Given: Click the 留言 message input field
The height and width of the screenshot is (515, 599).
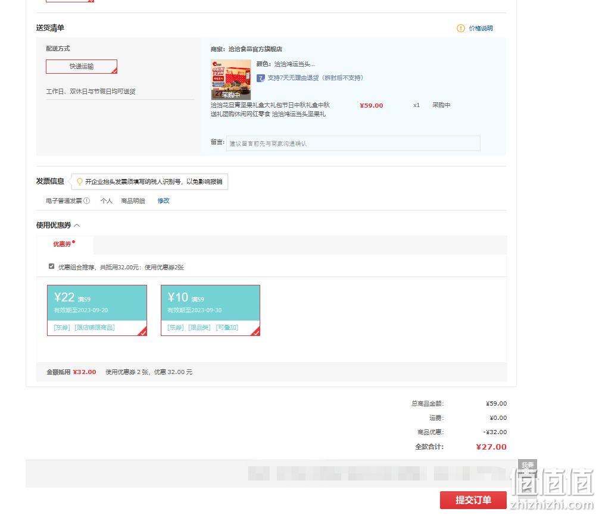Looking at the screenshot, I should (353, 143).
